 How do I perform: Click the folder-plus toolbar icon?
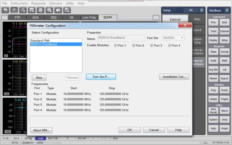click(x=67, y=10)
